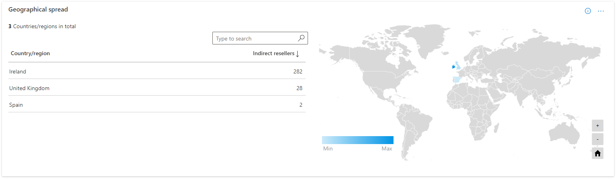The height and width of the screenshot is (179, 616).
Task: Sort by the Country/region column header
Action: pyautogui.click(x=30, y=53)
